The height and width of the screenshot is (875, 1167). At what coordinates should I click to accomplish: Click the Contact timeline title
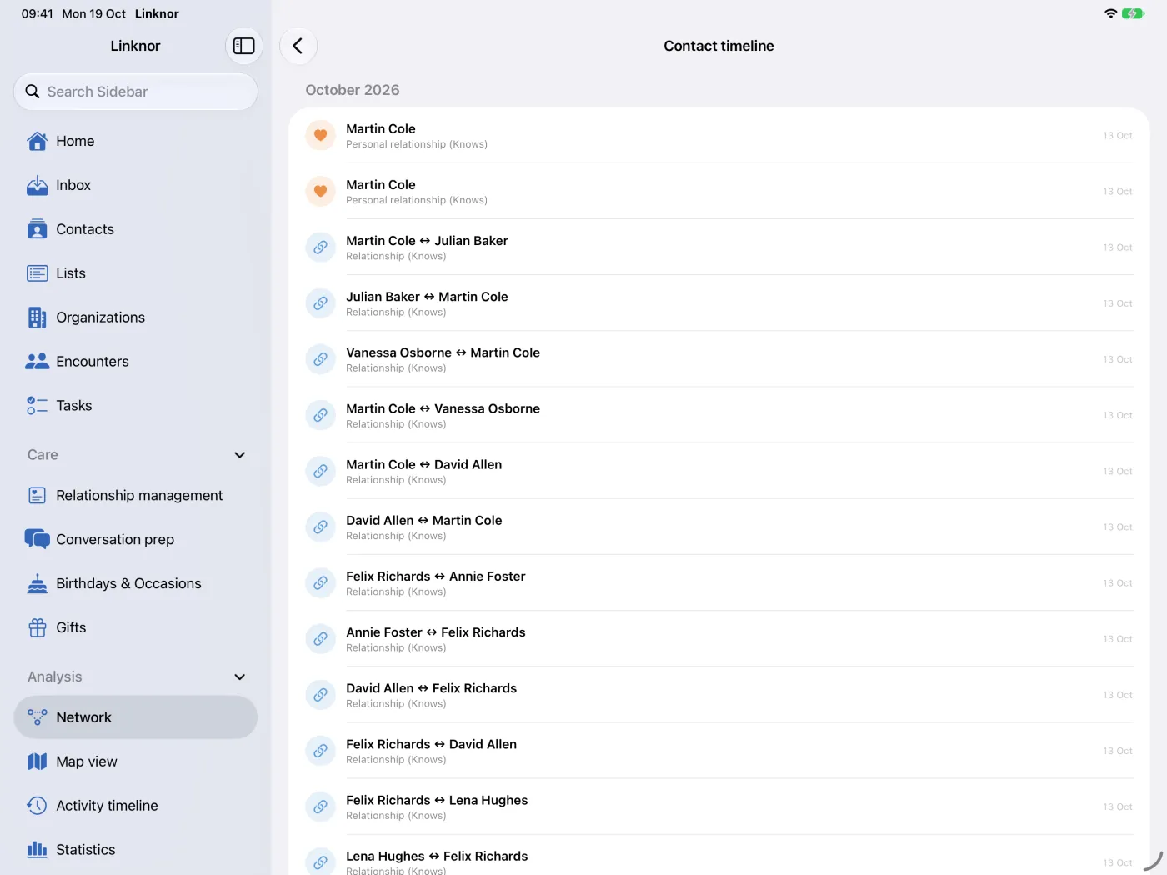point(719,46)
